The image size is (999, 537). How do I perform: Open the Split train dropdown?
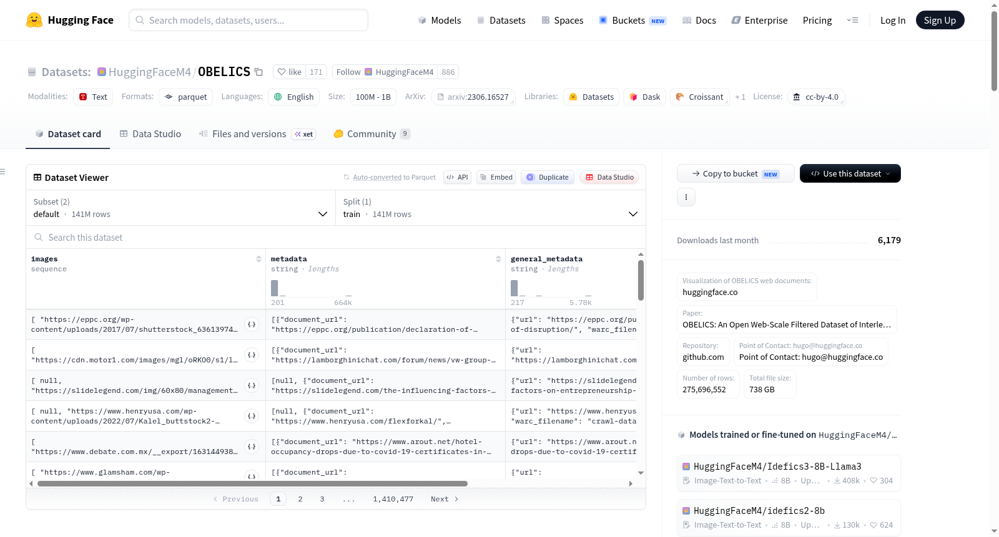click(x=490, y=208)
